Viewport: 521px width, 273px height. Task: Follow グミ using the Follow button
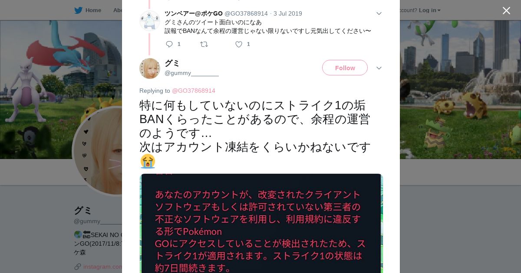[345, 68]
